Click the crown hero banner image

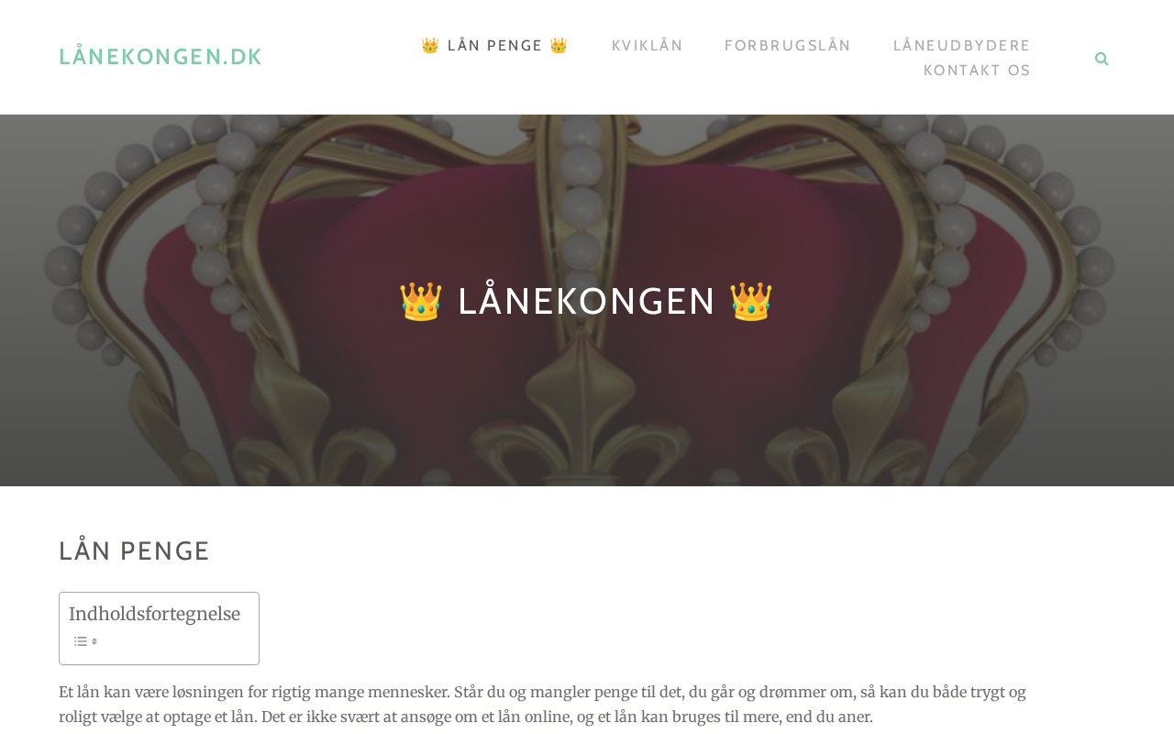coord(587,300)
